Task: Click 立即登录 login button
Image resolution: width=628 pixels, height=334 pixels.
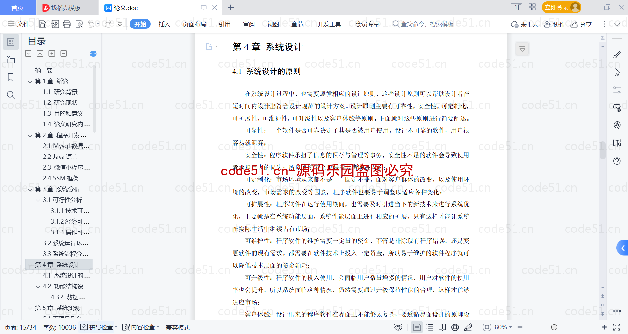Action: coord(561,7)
